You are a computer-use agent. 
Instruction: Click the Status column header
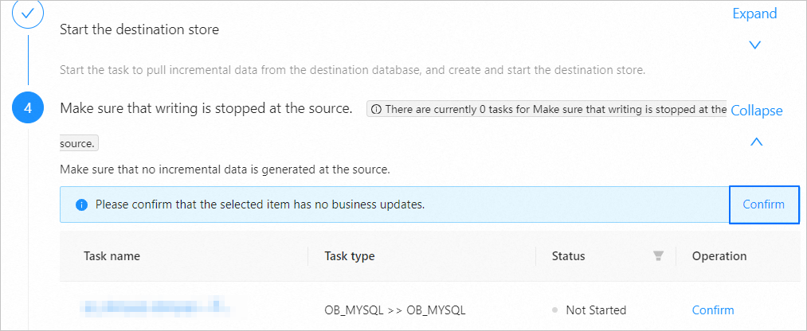[568, 256]
